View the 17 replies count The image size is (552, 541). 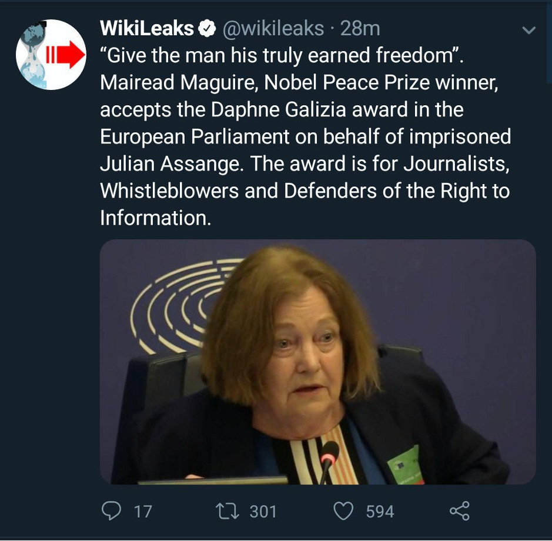[142, 511]
